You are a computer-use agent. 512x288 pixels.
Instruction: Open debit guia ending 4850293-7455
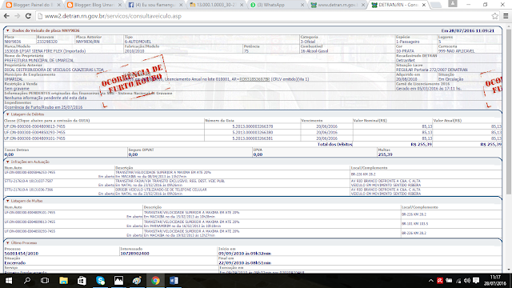(34, 132)
